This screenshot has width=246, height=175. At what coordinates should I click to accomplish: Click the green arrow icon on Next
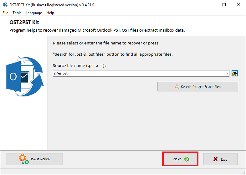(187, 159)
